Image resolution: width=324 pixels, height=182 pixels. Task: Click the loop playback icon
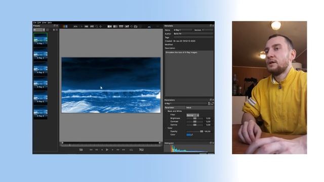tap(131, 150)
